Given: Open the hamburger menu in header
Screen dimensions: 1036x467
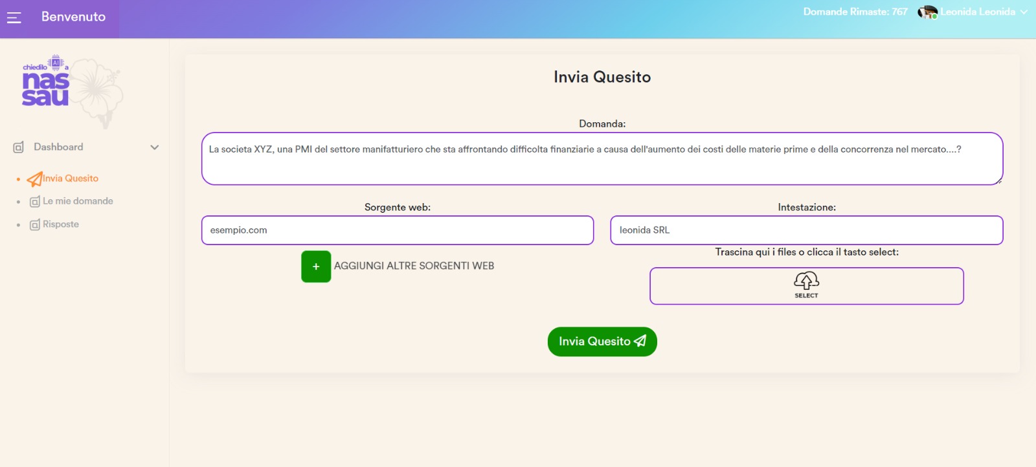Looking at the screenshot, I should pos(14,17).
